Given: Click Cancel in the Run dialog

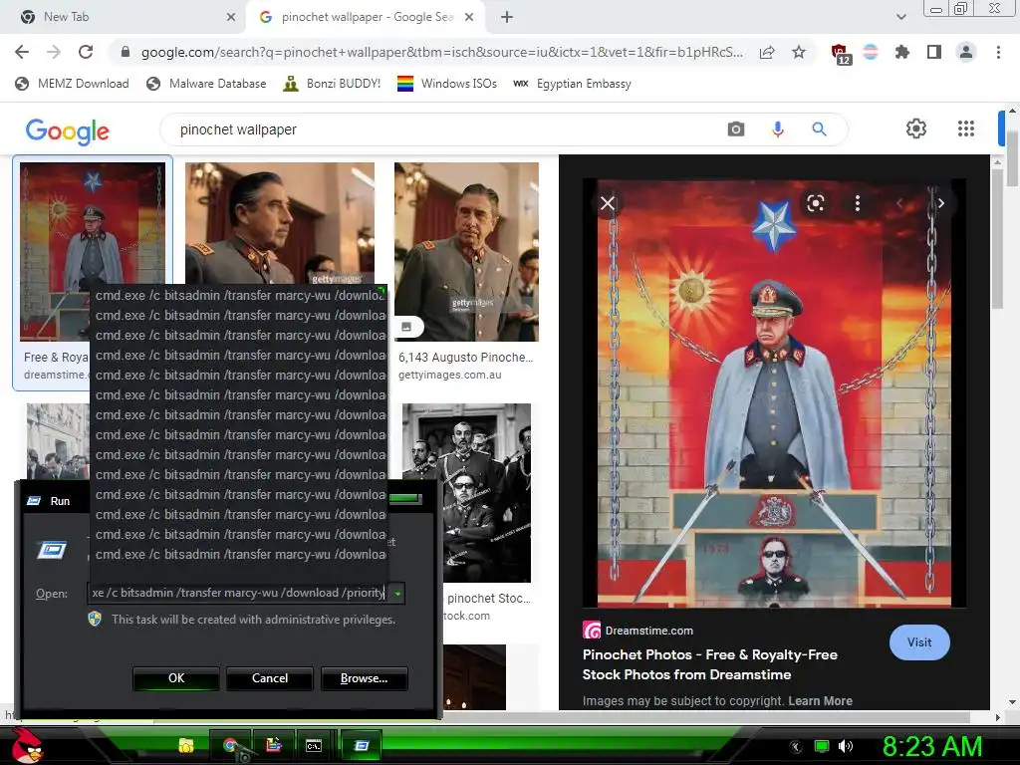Looking at the screenshot, I should pyautogui.click(x=270, y=677).
